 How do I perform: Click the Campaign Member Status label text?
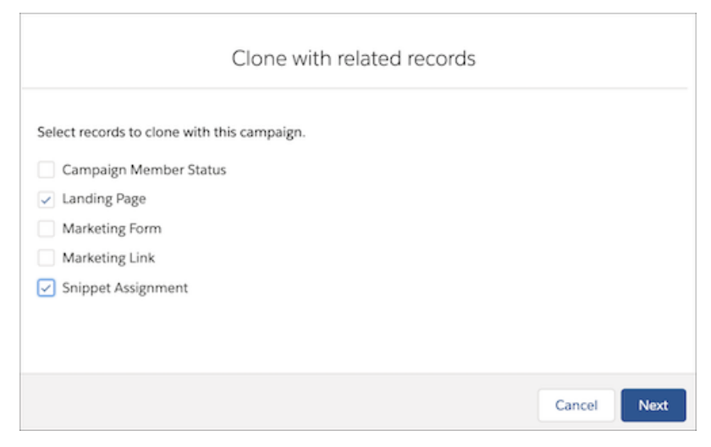(144, 170)
